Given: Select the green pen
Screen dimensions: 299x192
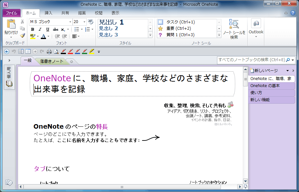Looking at the screenshot, I should 85,52.
